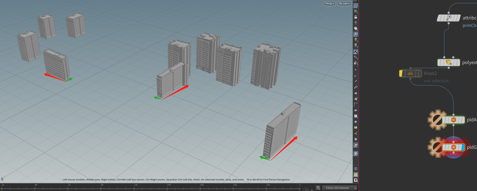Click the padlock lock-camera icon
477x191 pixels.
[356, 17]
